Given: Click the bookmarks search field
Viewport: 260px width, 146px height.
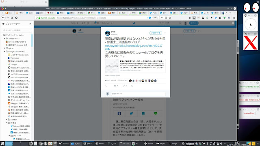Looking at the screenshot, I should click(17, 30).
